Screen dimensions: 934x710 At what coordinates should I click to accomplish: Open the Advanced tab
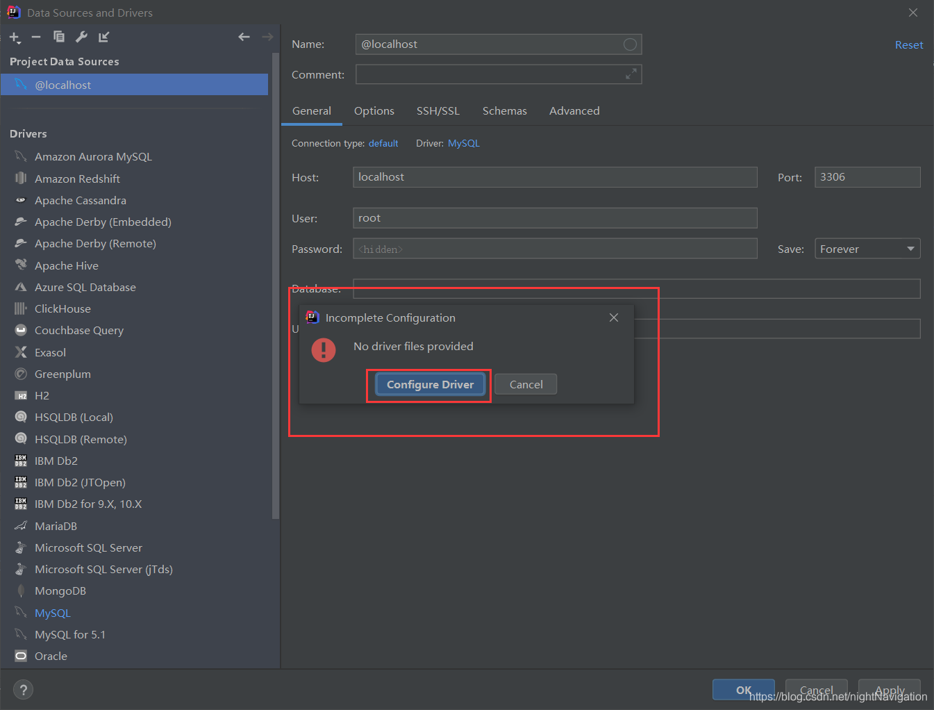(x=574, y=111)
